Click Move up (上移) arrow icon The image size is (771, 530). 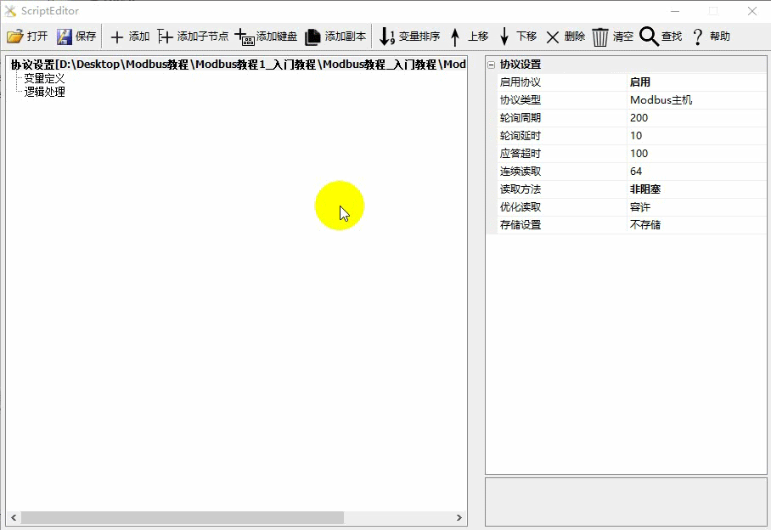coord(455,37)
